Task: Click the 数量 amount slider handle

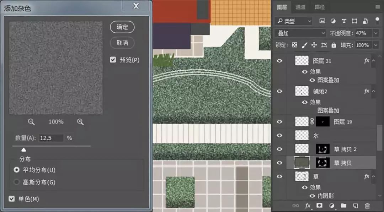Action: tap(23, 150)
